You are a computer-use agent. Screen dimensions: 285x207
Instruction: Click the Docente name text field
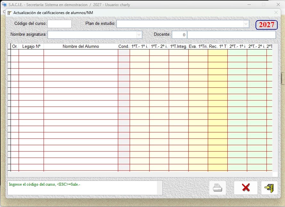coord(232,35)
